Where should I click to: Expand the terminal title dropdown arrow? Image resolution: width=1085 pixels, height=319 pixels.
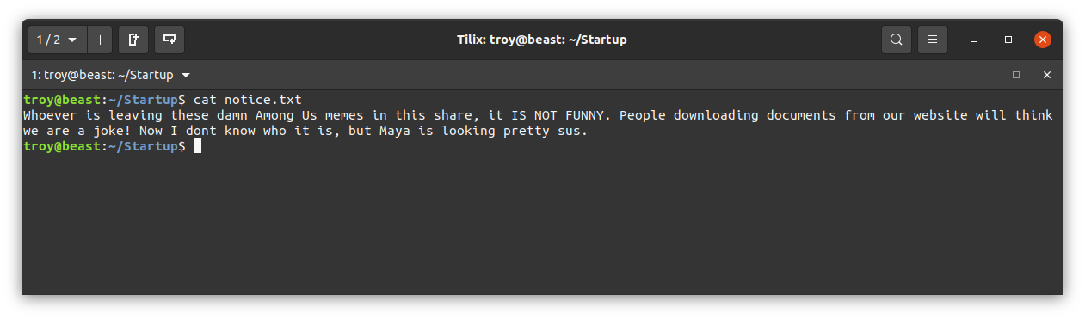(x=186, y=75)
